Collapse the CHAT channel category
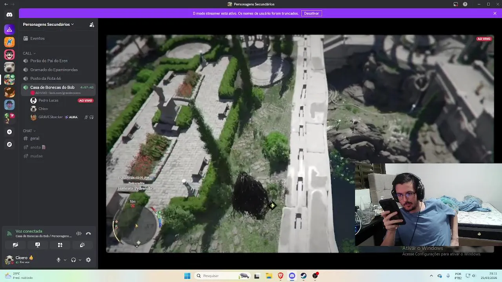502x282 pixels. 29,131
